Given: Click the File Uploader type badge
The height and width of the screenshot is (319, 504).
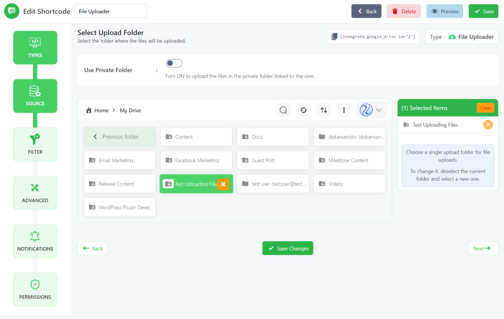Looking at the screenshot, I should [462, 36].
